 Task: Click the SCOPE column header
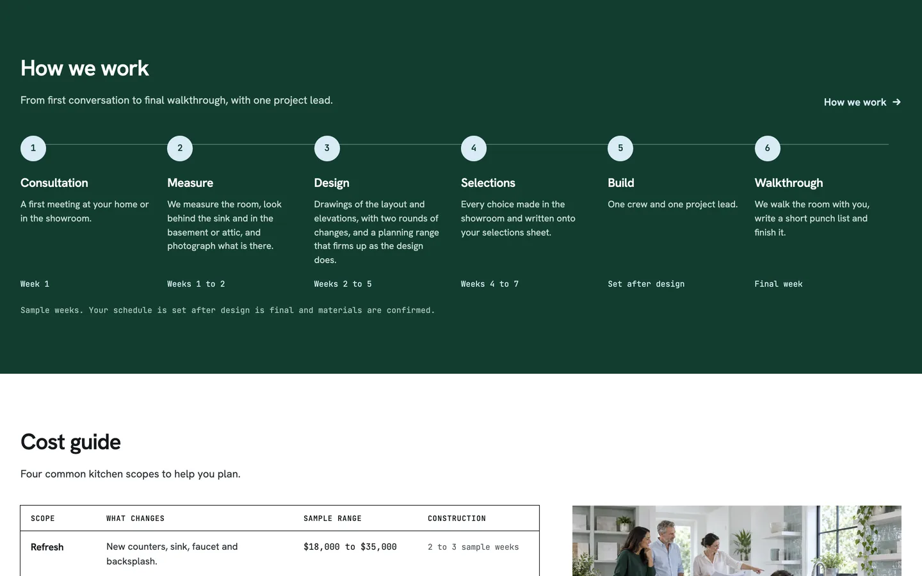43,518
